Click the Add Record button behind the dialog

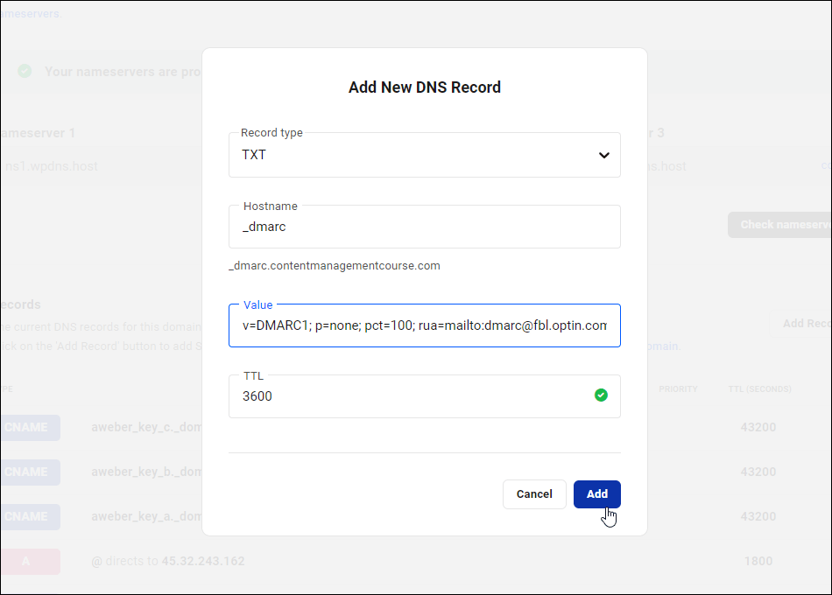tap(800, 324)
